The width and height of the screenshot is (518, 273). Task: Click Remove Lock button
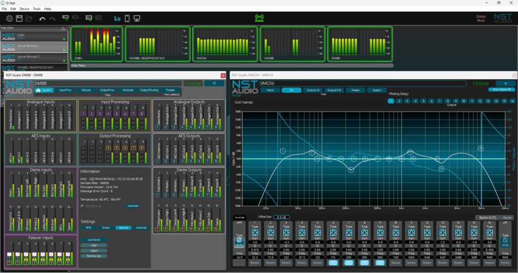94,256
